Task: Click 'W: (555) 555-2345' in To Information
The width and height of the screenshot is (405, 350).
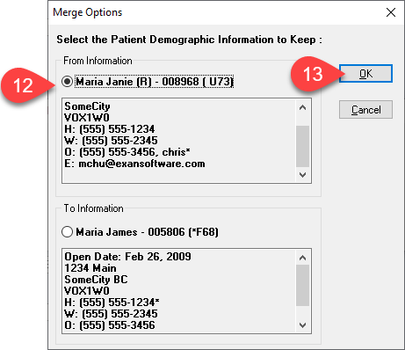Action: coord(111,314)
